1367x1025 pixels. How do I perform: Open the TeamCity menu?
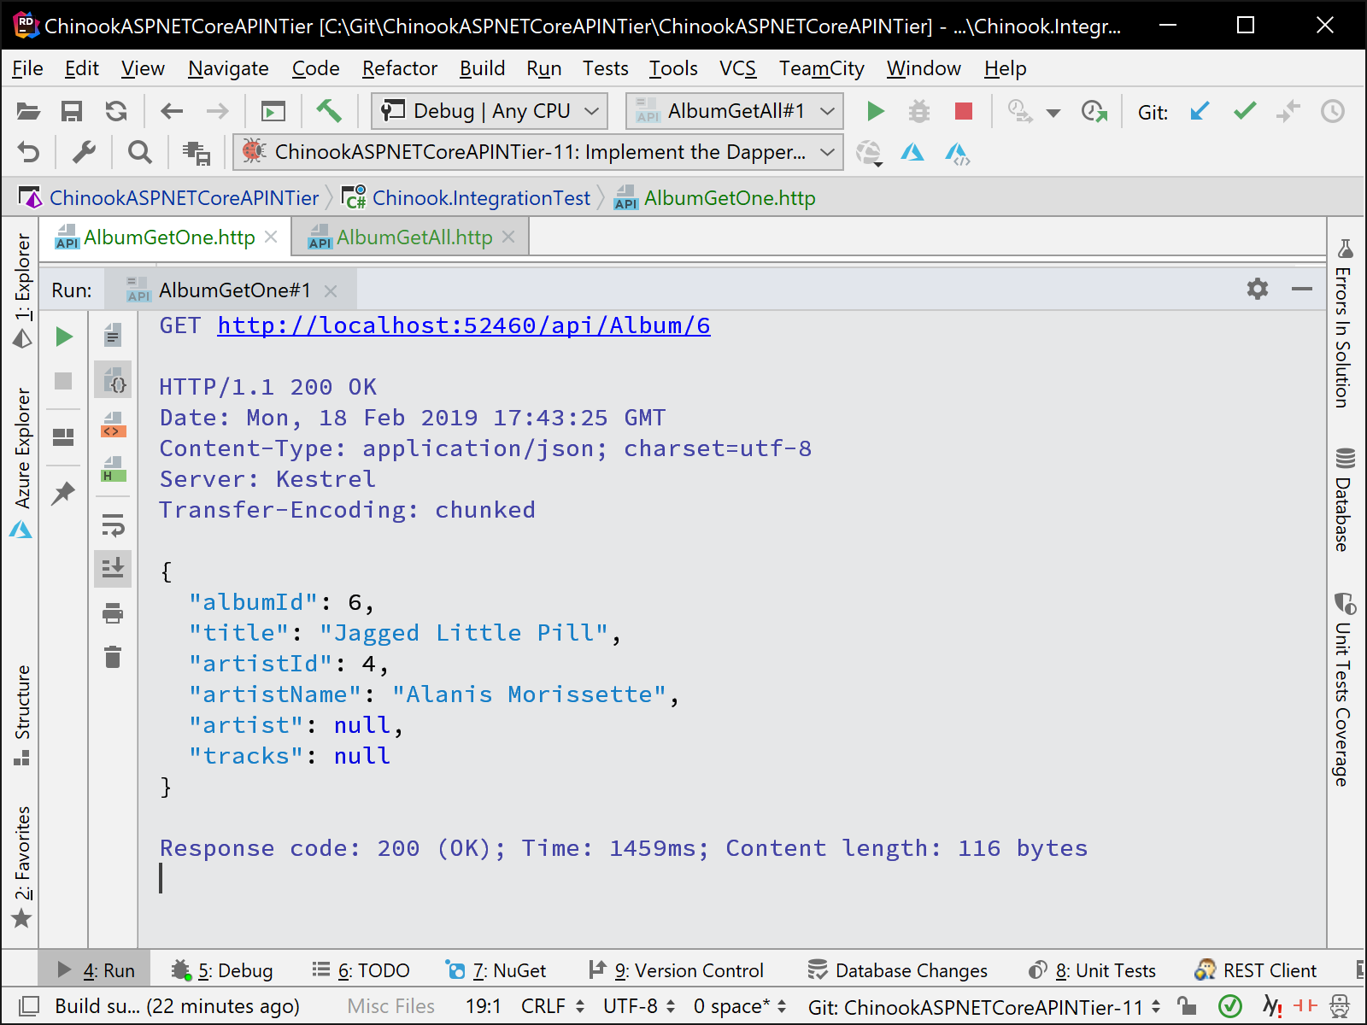(x=821, y=68)
